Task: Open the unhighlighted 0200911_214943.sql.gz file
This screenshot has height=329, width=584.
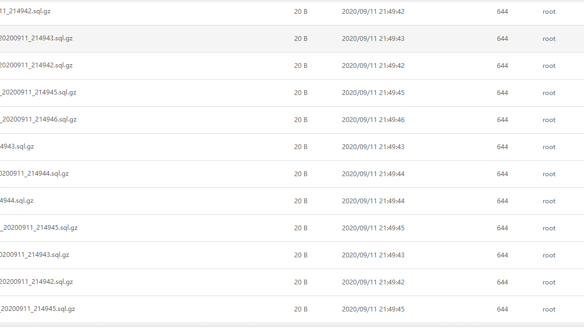Action: [x=35, y=255]
